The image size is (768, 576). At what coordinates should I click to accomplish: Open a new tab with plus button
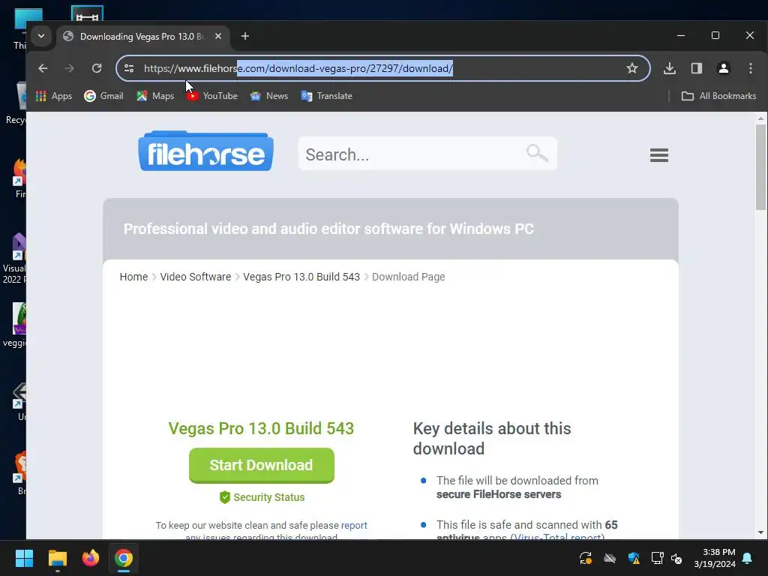(x=245, y=36)
